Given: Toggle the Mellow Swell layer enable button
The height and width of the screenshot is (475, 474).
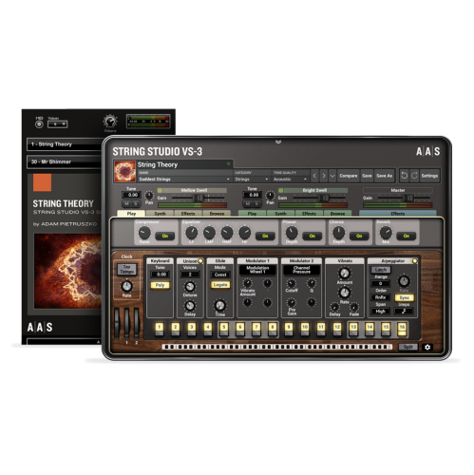Looking at the screenshot, I should [160, 190].
